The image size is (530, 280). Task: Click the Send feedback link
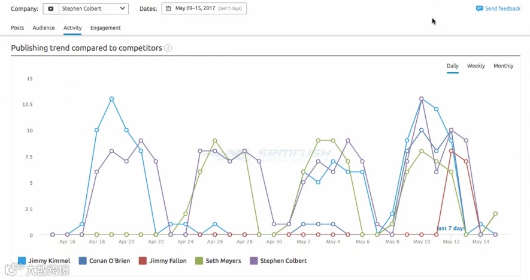click(502, 8)
